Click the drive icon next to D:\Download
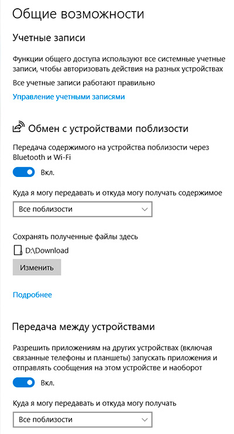 pyautogui.click(x=18, y=251)
